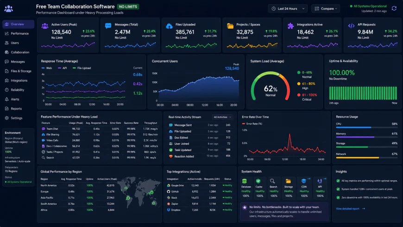Click the Slack integration icon
The width and height of the screenshot is (403, 227).
(x=169, y=198)
